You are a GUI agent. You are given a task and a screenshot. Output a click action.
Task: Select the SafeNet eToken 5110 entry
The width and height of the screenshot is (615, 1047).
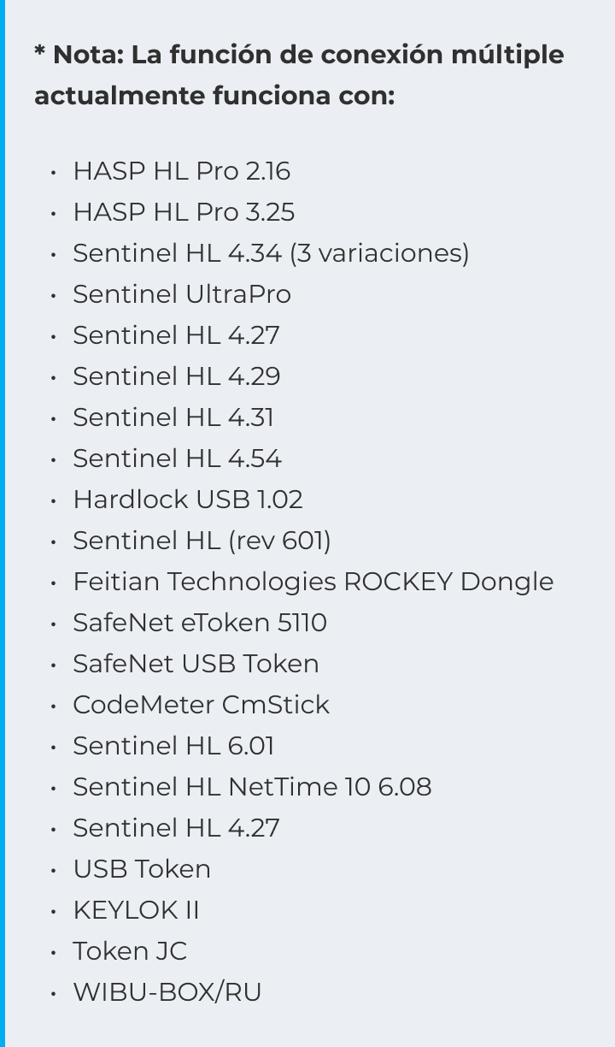click(x=200, y=623)
